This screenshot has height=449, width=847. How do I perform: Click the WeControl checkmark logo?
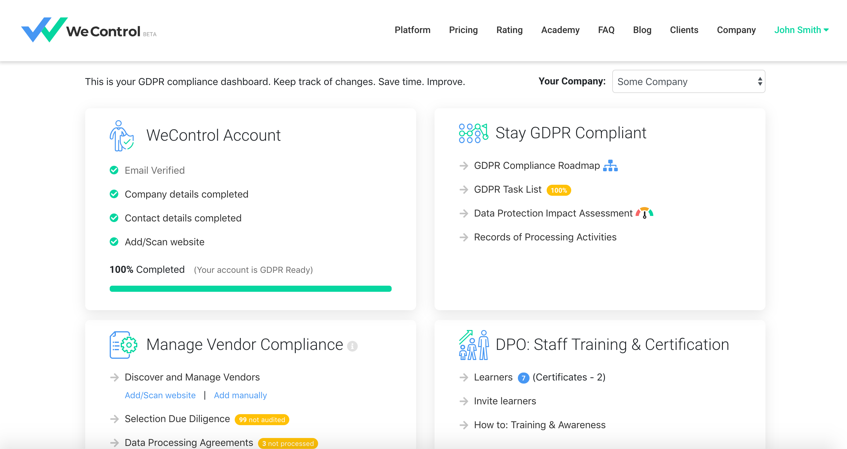44,30
